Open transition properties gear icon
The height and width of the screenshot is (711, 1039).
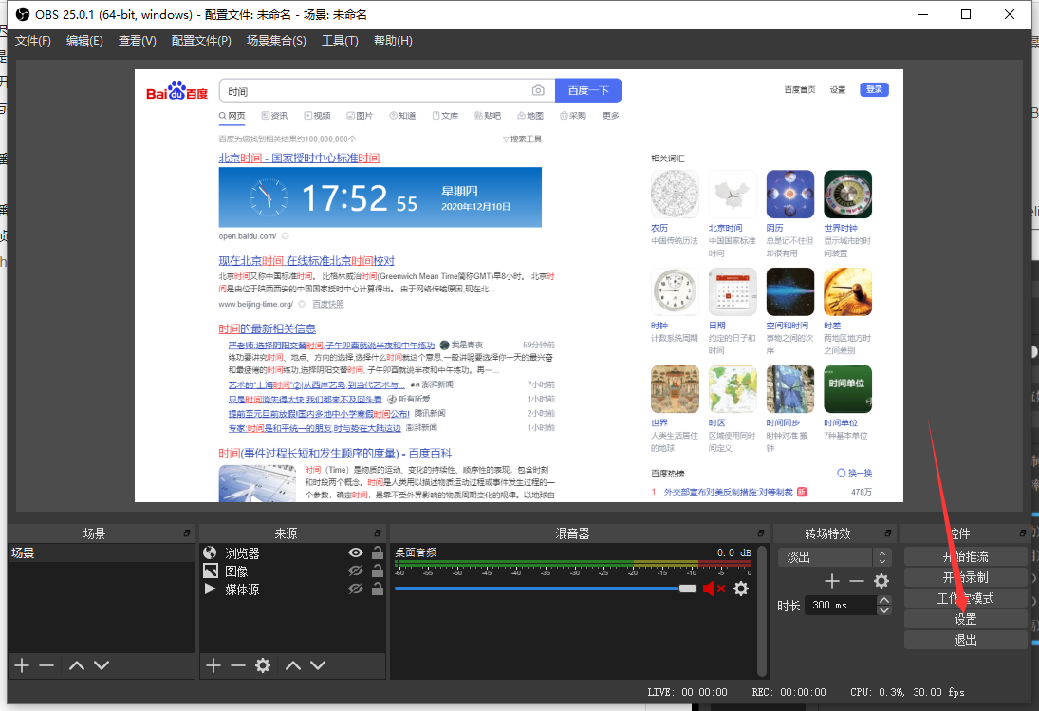881,581
